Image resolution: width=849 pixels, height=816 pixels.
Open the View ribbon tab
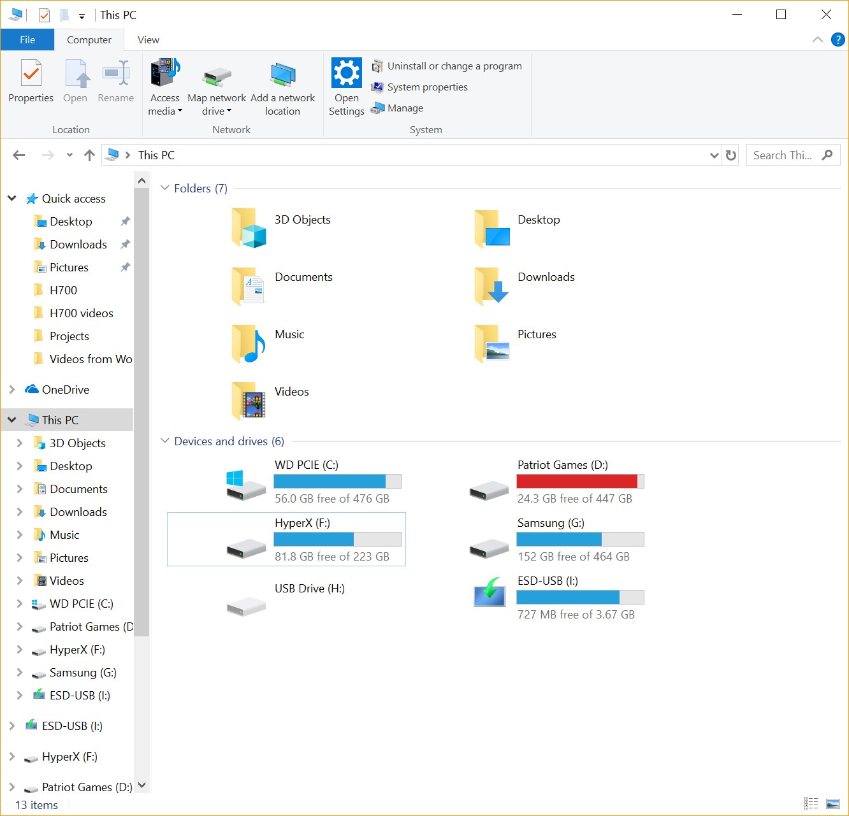148,39
